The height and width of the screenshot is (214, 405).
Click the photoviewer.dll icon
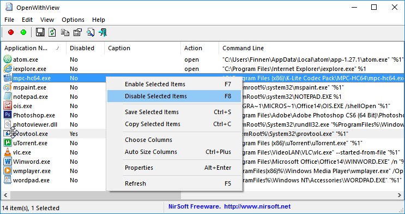coord(8,124)
